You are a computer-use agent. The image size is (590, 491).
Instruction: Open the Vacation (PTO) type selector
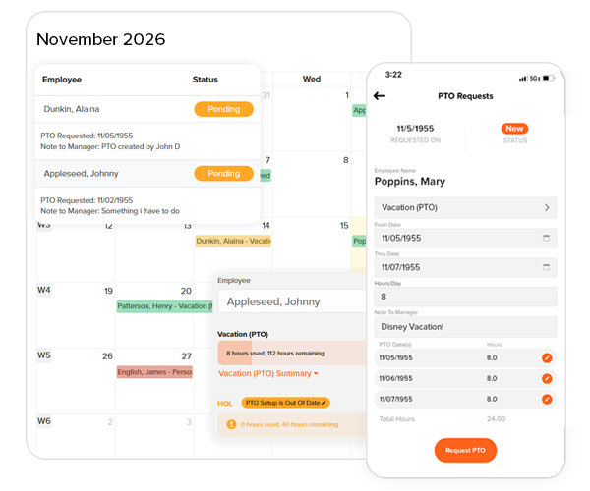click(465, 208)
